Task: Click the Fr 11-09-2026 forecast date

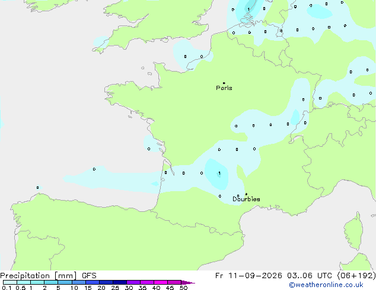Action: point(248,276)
